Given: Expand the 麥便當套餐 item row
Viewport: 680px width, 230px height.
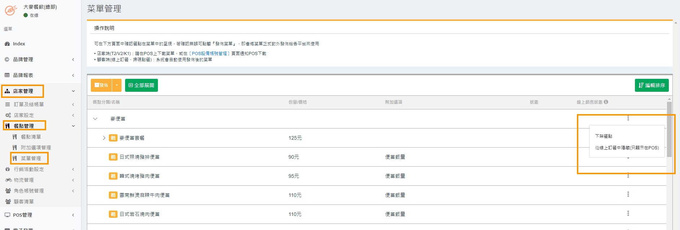Looking at the screenshot, I should click(104, 138).
